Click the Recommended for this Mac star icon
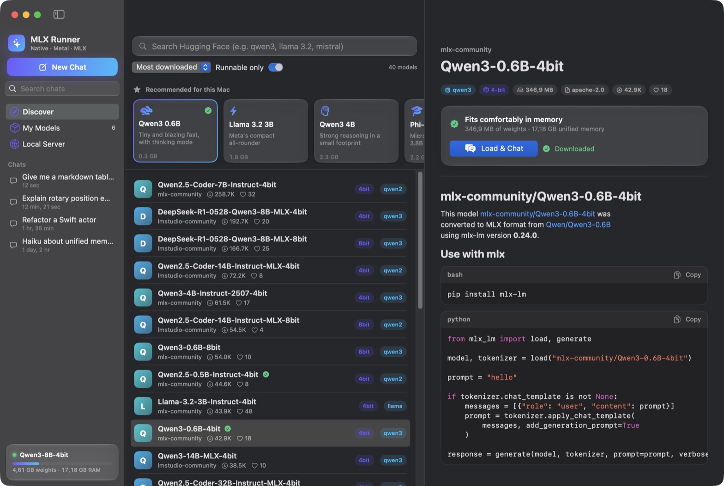 (x=137, y=90)
